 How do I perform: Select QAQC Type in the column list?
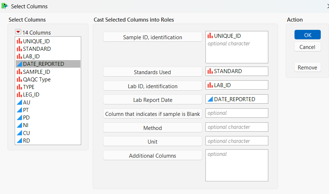tap(48, 79)
